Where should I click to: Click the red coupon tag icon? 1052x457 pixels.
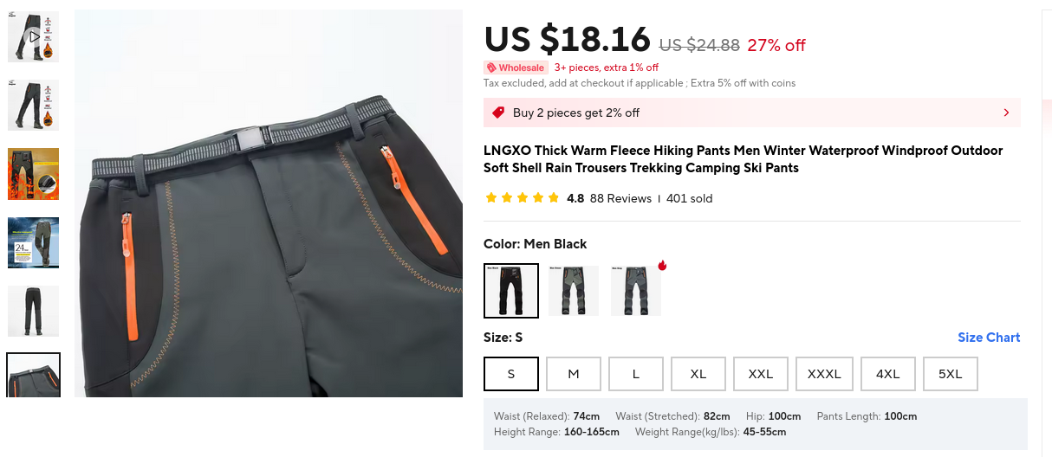[498, 113]
